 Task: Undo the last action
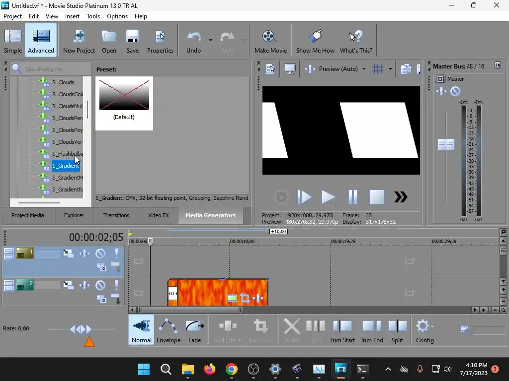point(193,41)
